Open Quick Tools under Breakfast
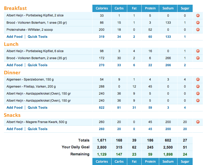The width and height of the screenshot is (206, 165). pyautogui.click(x=37, y=37)
